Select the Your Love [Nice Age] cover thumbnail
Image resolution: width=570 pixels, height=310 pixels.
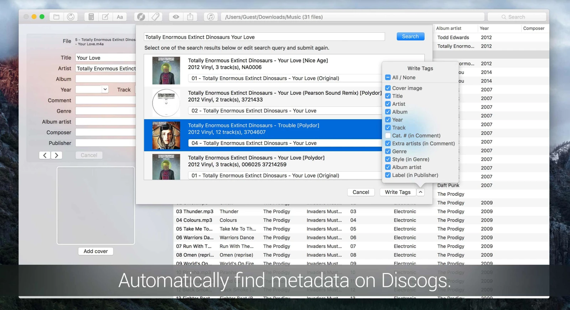point(166,70)
